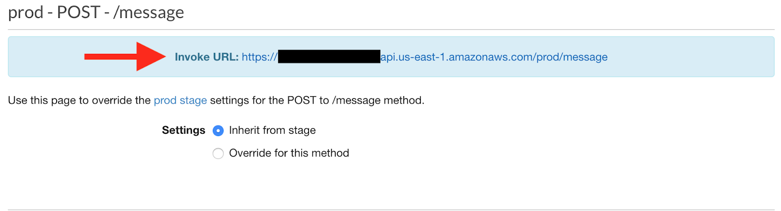Image resolution: width=781 pixels, height=211 pixels.
Task: Click the '/prod/message' end of the invoke URL
Action: [x=571, y=57]
